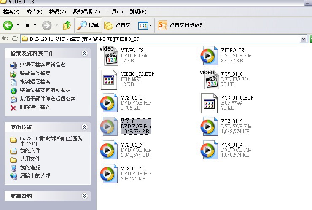The image size is (312, 210).
Task: Click the VIDEO_TS.BUP file name text
Action: point(137,74)
